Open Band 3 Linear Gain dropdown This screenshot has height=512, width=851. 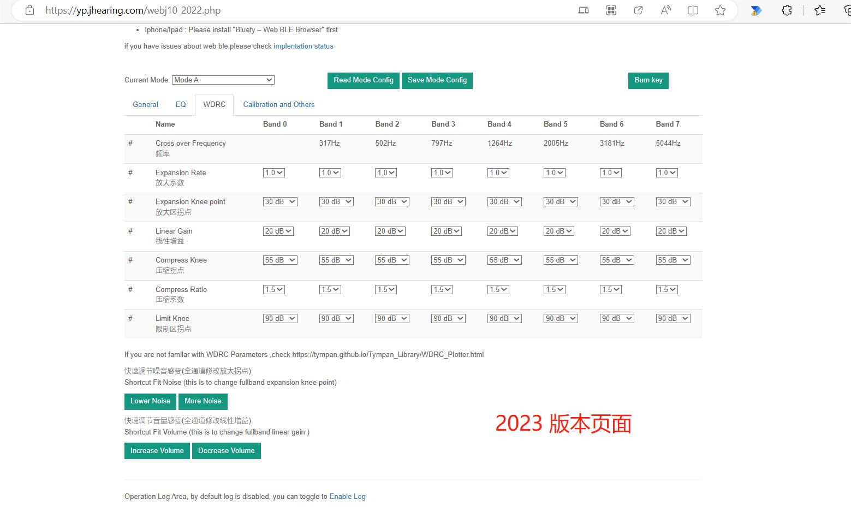pos(446,231)
